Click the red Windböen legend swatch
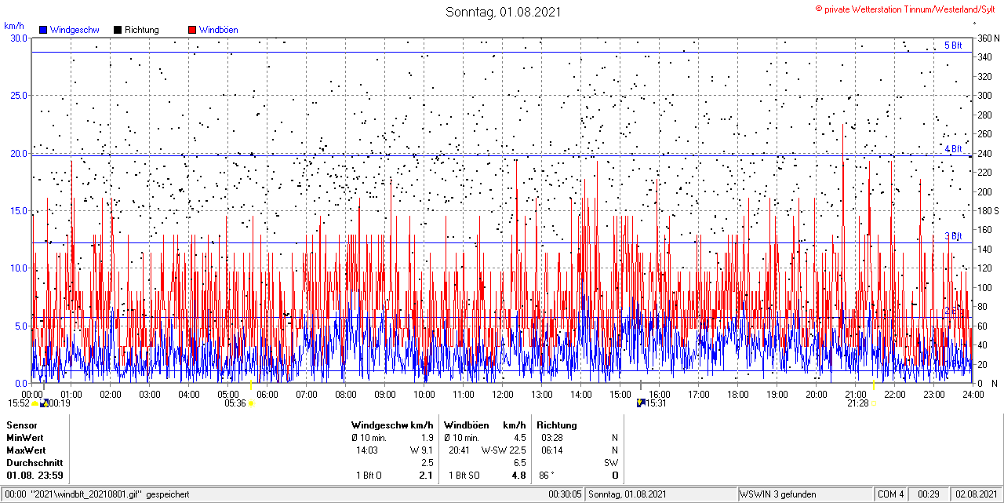 [192, 30]
